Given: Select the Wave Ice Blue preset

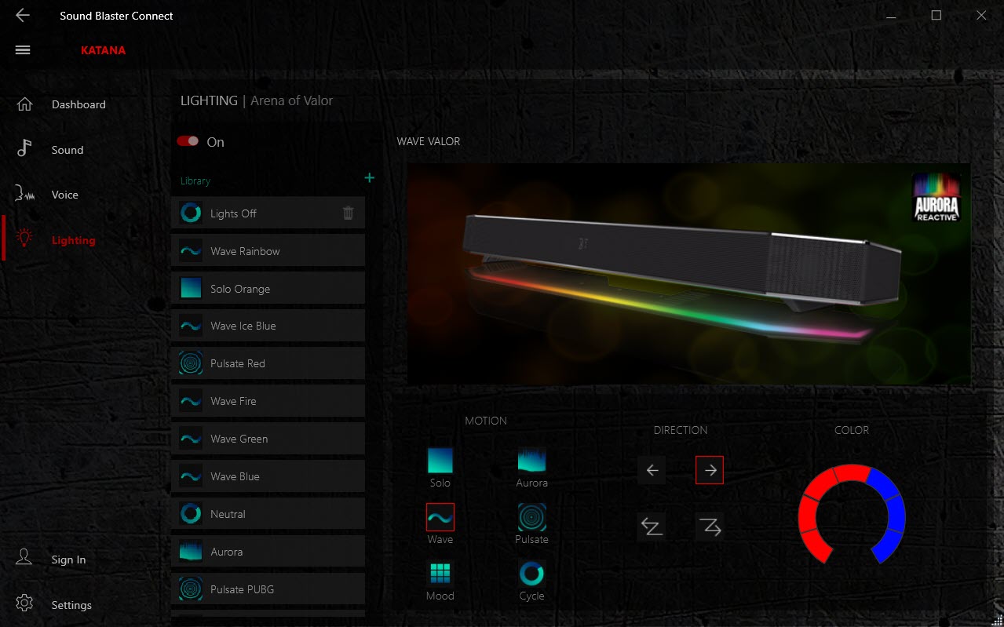Looking at the screenshot, I should [x=268, y=326].
